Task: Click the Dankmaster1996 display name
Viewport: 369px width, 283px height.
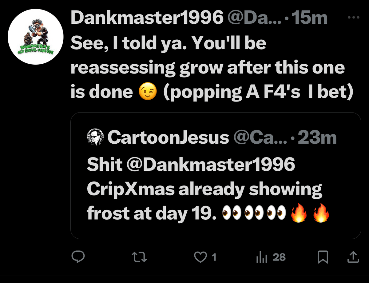Action: click(147, 18)
